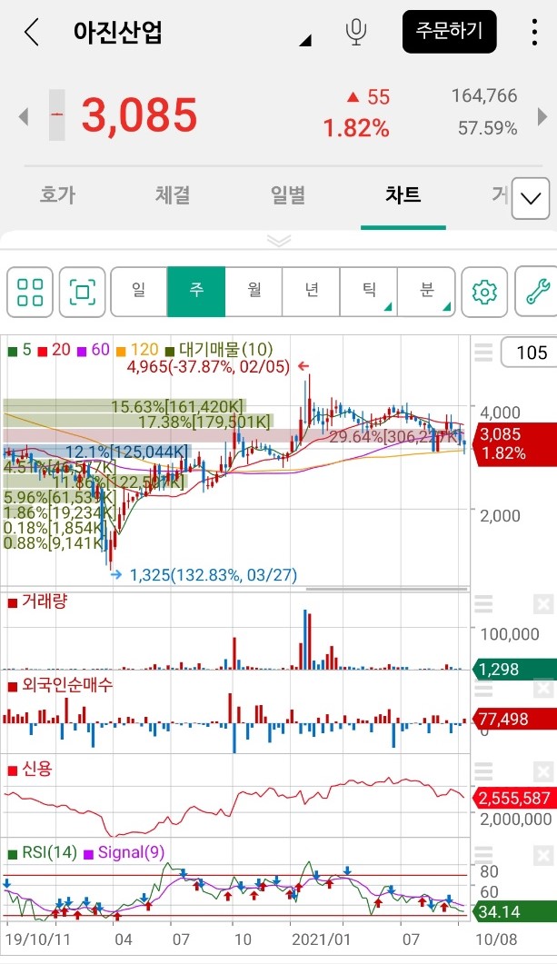Close the RSI indicator panel

pyautogui.click(x=542, y=855)
